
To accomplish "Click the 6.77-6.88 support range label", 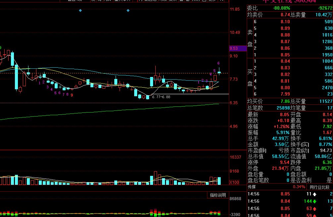I will click(161, 97).
